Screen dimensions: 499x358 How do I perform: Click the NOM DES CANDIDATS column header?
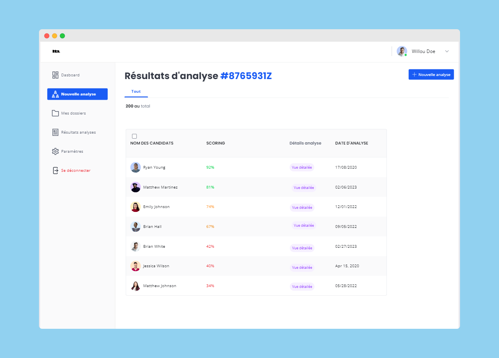tap(152, 143)
